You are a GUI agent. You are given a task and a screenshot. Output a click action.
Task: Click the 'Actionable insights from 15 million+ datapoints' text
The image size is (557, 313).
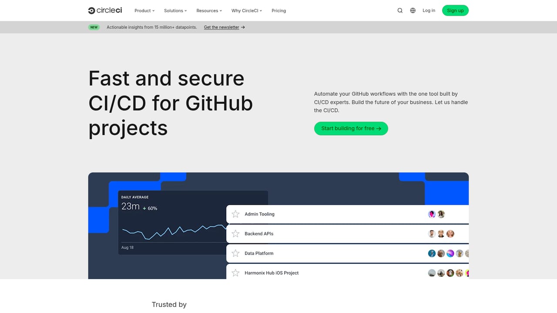[x=151, y=27]
